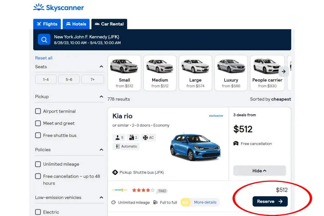
Task: Click the blue Kia rio car image
Action: coord(195,147)
